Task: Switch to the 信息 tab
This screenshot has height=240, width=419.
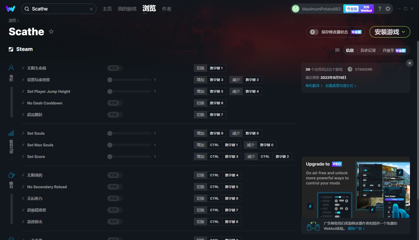Action: pos(350,50)
